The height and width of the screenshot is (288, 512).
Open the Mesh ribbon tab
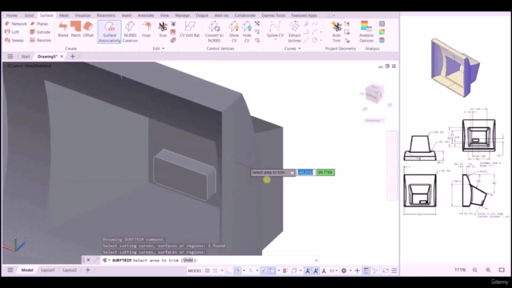click(64, 15)
